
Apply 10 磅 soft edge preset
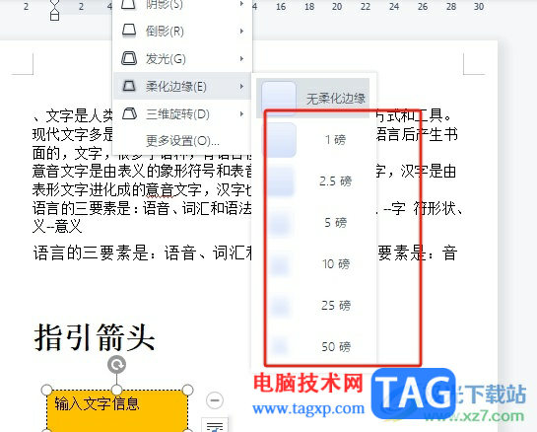(313, 264)
